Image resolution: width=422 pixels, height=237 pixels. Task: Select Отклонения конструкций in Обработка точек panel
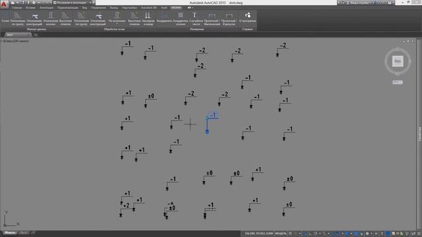pos(98,18)
